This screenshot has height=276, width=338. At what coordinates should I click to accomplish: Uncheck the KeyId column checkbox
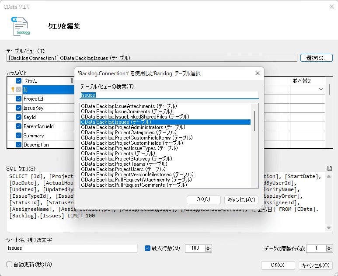point(18,117)
